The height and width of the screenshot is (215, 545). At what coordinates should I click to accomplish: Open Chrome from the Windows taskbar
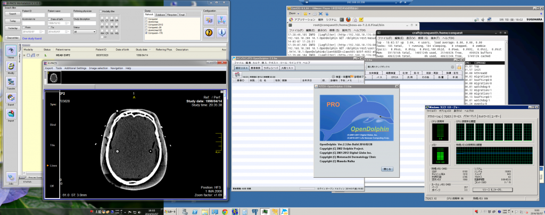click(x=225, y=211)
